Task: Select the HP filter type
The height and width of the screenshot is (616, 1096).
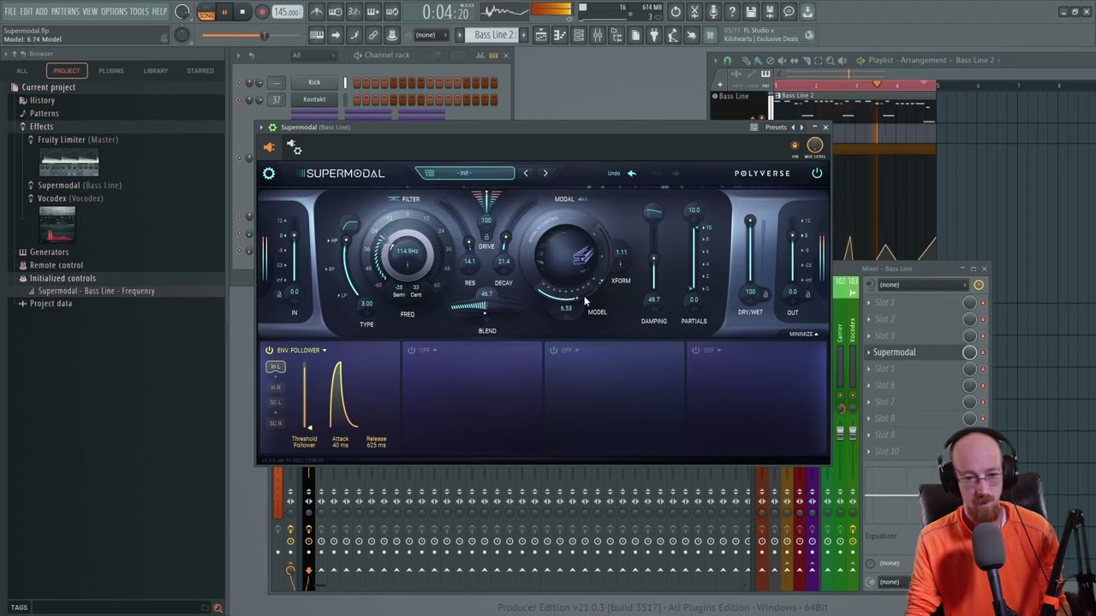Action: [334, 240]
